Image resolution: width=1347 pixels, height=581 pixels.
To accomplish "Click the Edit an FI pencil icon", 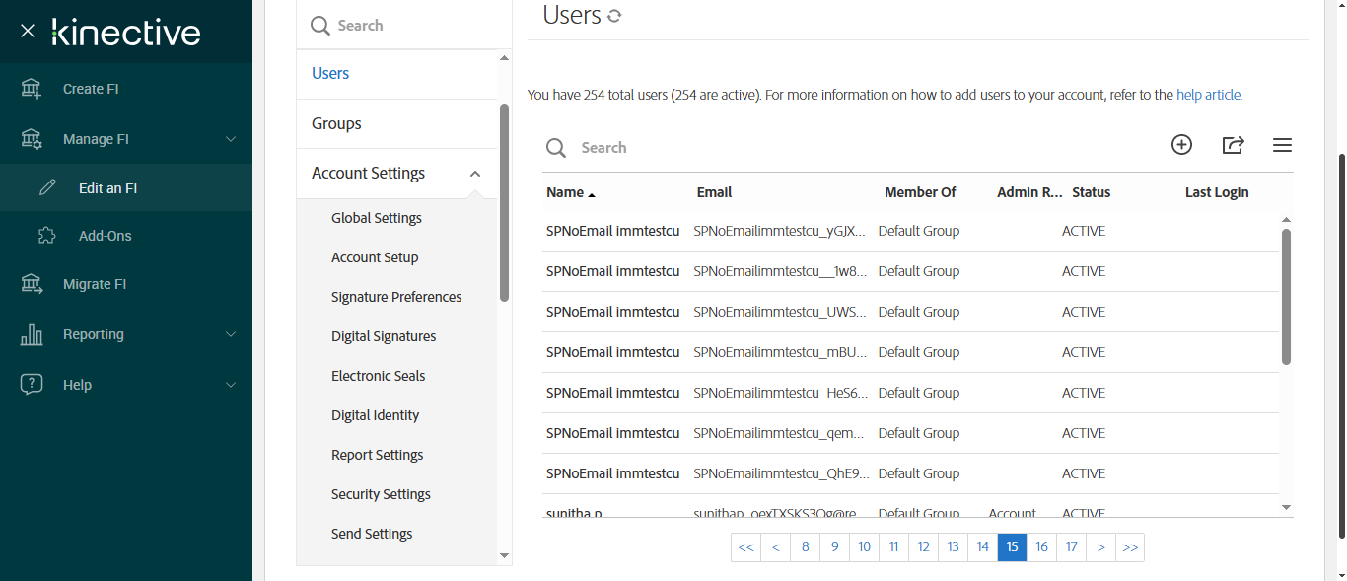I will coord(46,187).
